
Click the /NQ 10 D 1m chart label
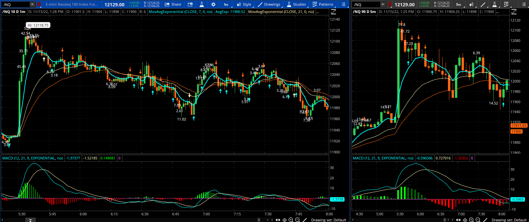14,12
